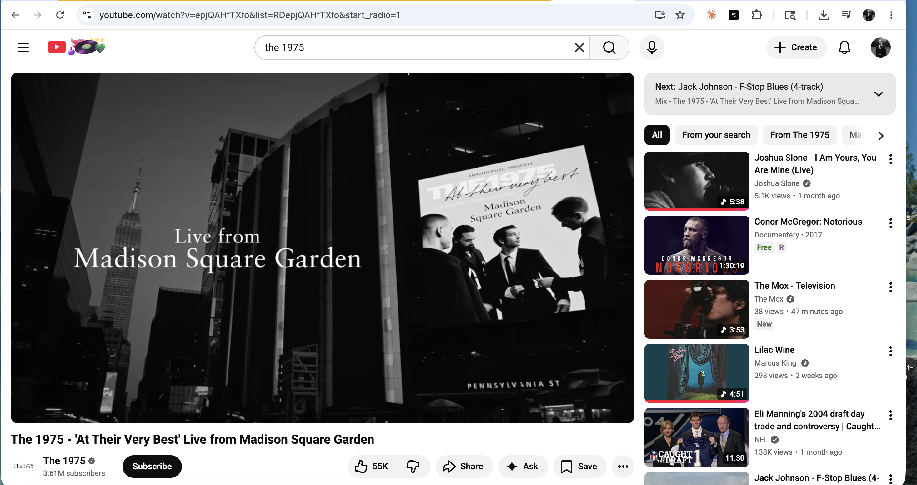Dislike the video with thumbs down

pos(413,466)
